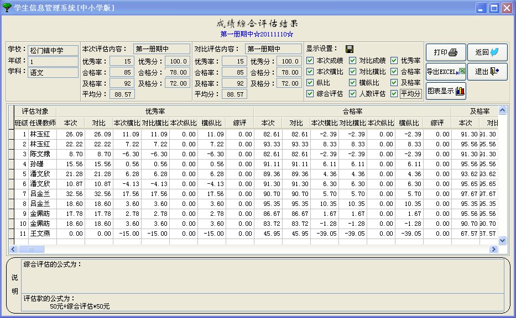The width and height of the screenshot is (516, 318).
Task: Minimize the application window
Action: tap(481, 8)
